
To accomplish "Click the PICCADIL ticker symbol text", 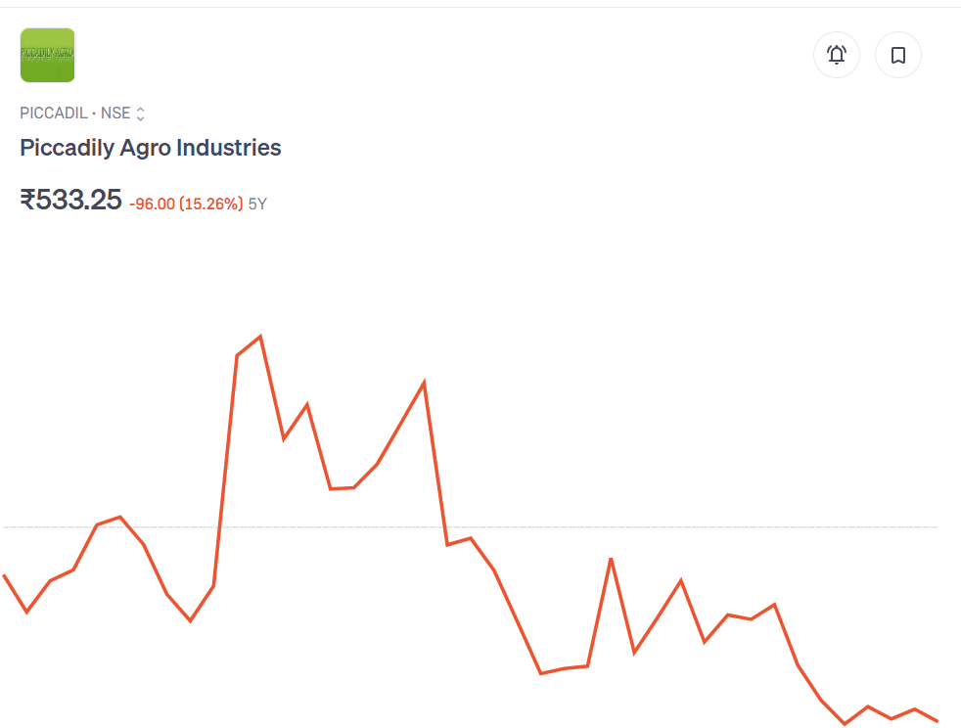I will pyautogui.click(x=53, y=114).
